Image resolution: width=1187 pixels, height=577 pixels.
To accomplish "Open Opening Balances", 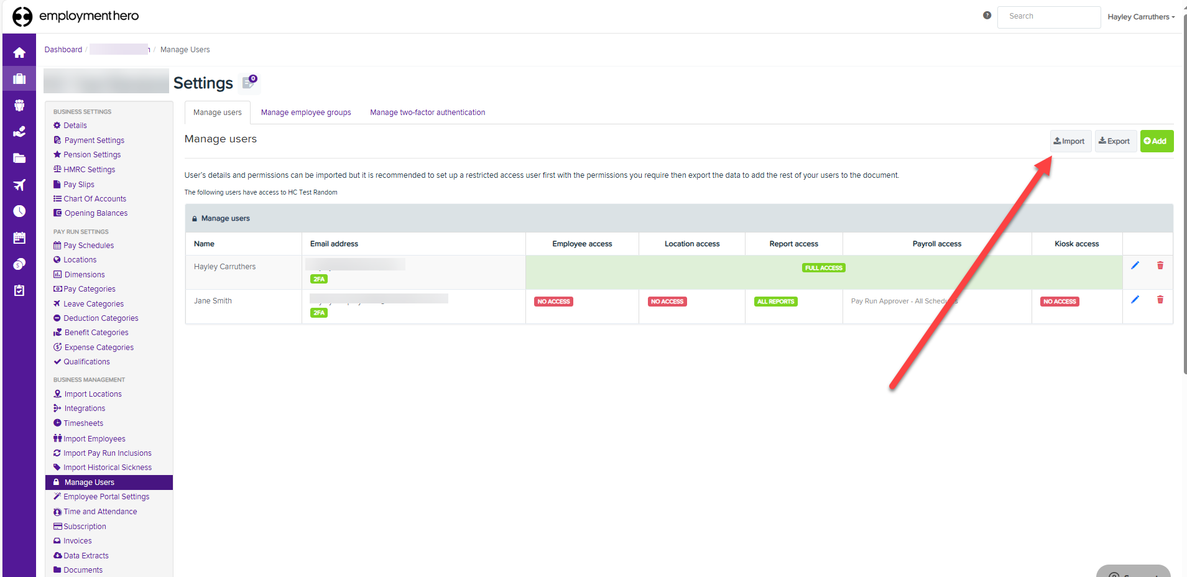I will (x=90, y=213).
